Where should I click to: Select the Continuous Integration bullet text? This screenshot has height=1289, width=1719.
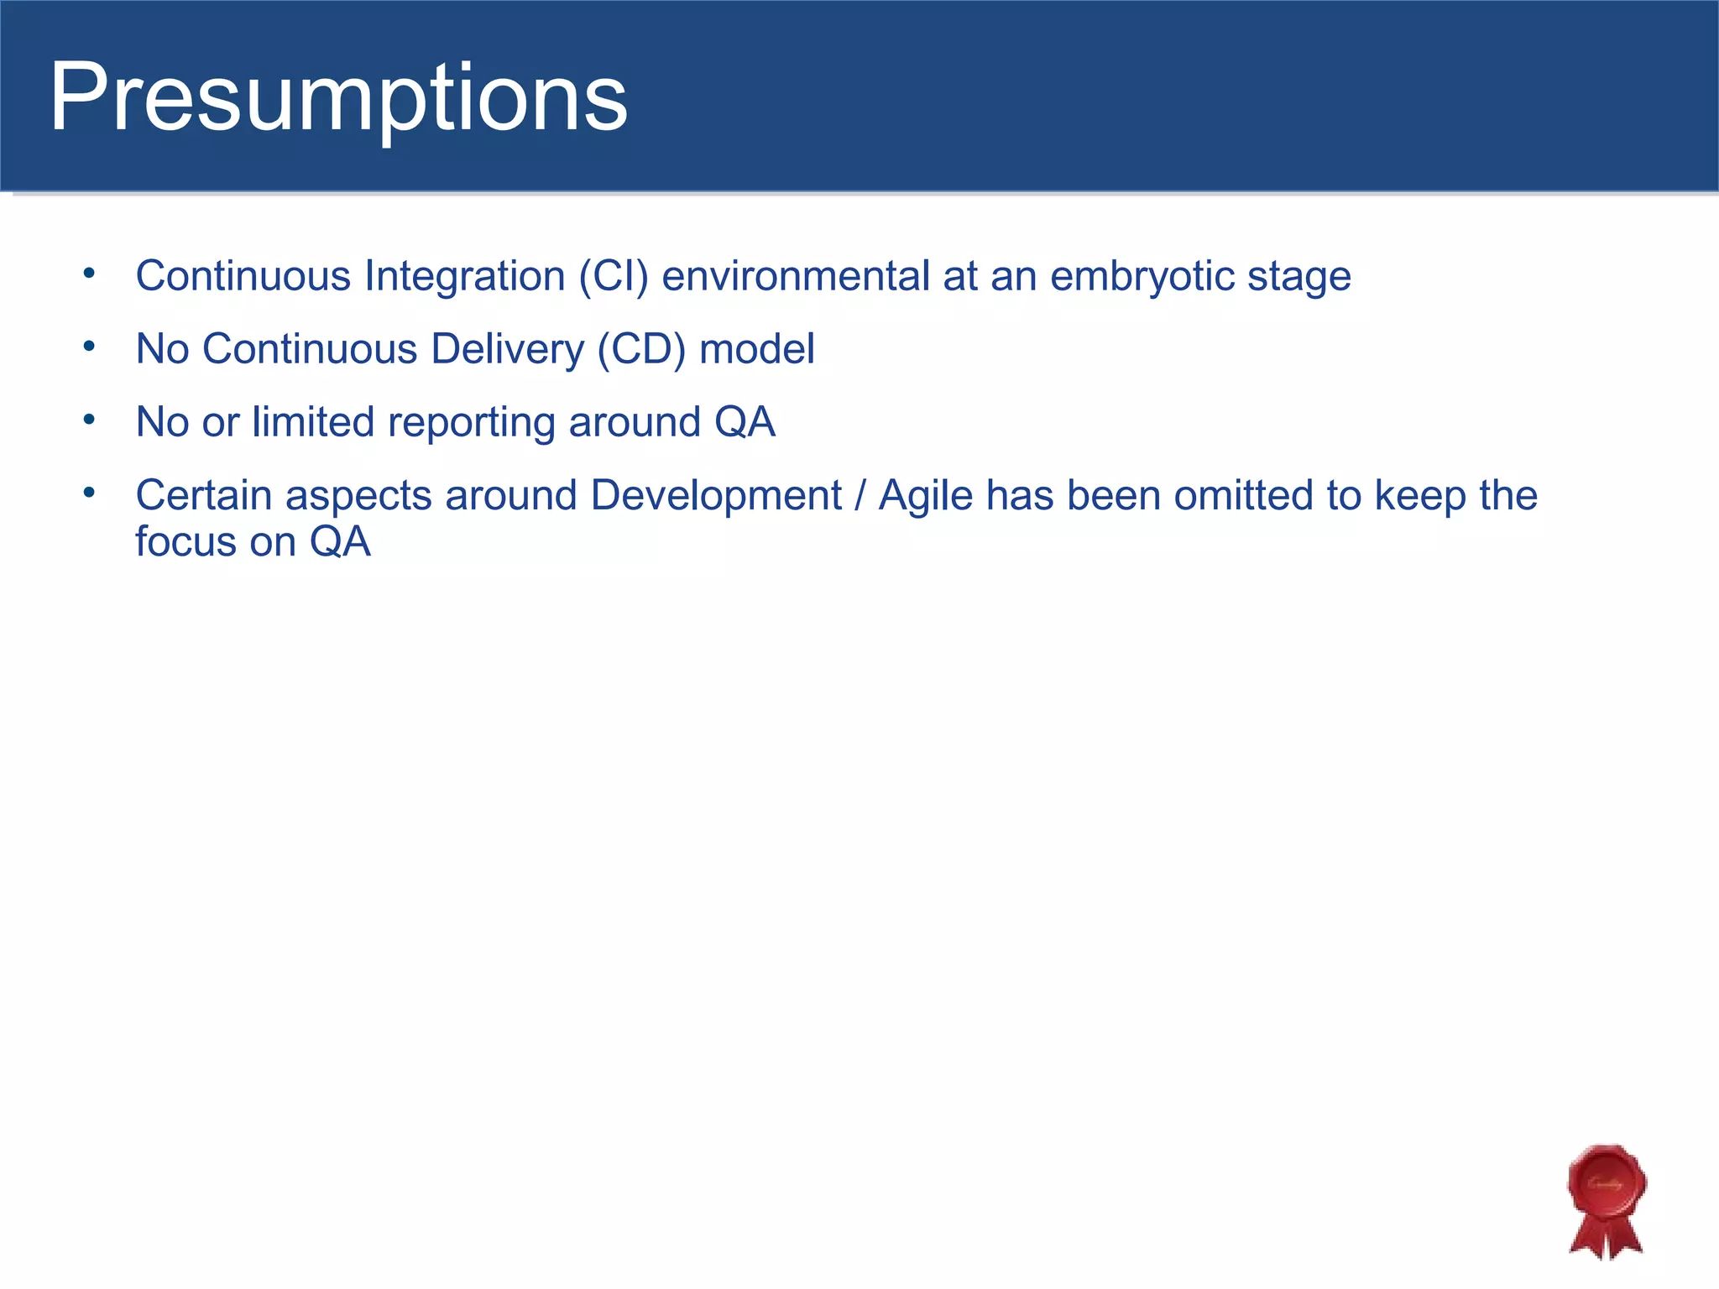pyautogui.click(x=743, y=276)
